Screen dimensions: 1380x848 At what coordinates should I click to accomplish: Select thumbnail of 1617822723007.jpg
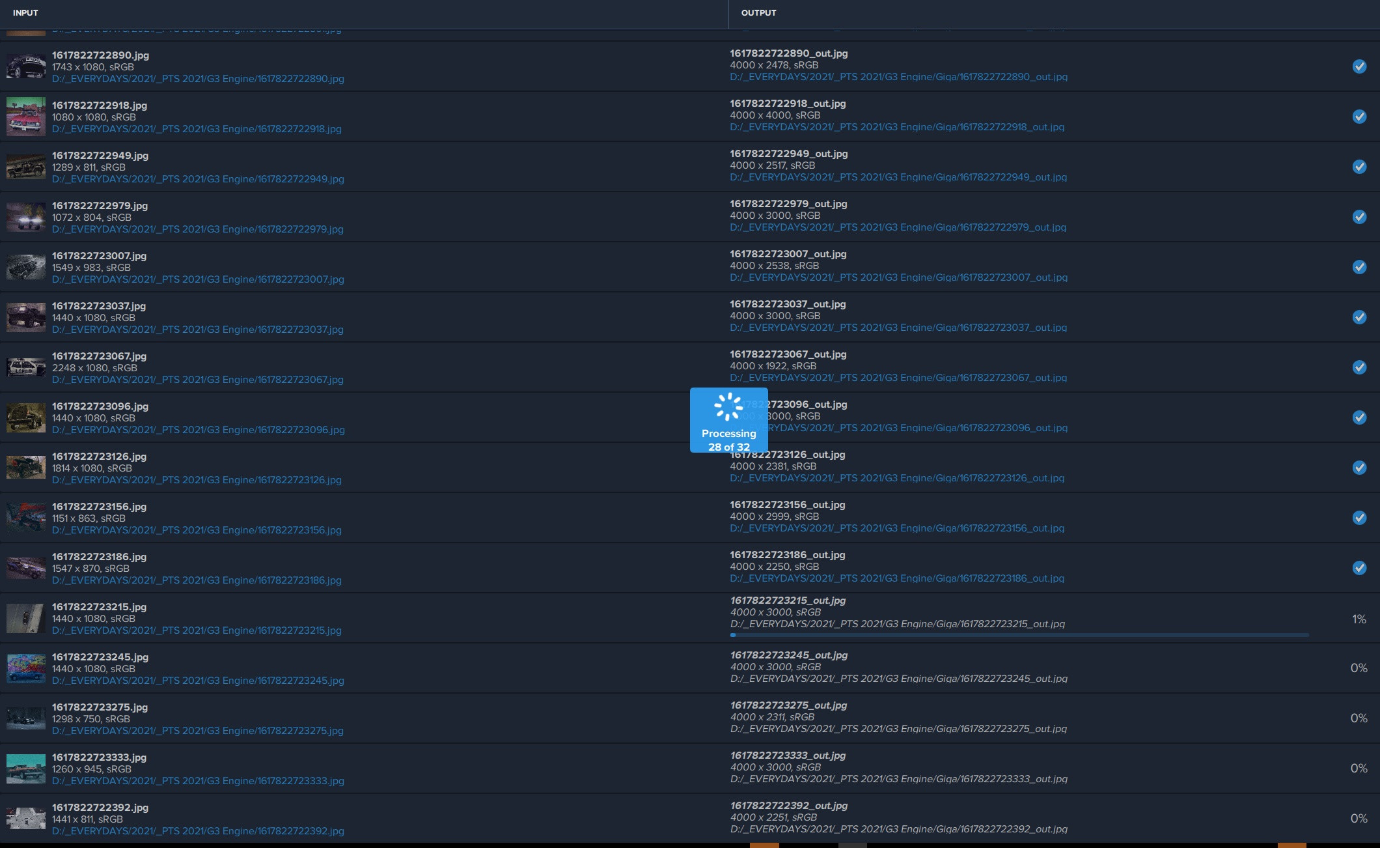coord(26,267)
